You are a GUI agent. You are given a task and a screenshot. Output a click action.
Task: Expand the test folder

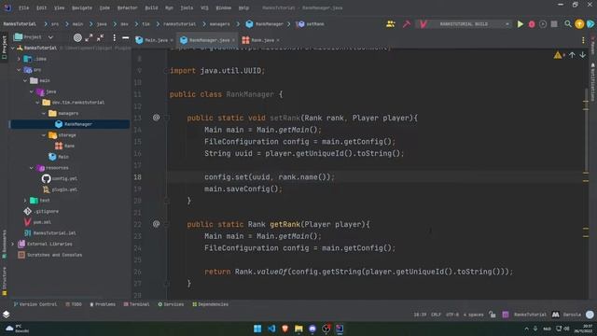pos(25,201)
